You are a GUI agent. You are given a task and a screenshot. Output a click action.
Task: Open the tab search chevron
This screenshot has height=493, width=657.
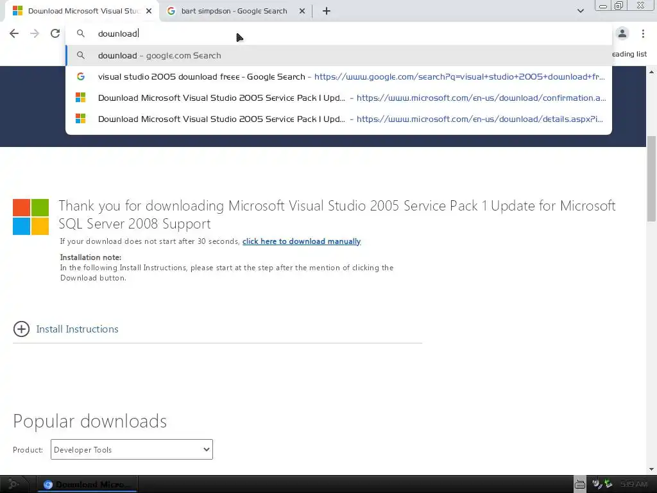[580, 11]
